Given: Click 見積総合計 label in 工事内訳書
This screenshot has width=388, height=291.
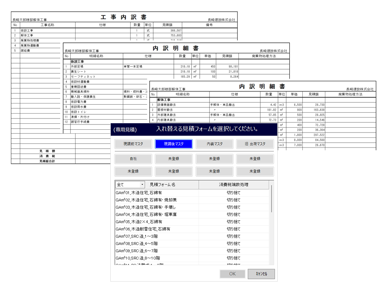Looking at the screenshot, I should pyautogui.click(x=47, y=161).
